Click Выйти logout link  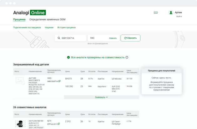179,16
